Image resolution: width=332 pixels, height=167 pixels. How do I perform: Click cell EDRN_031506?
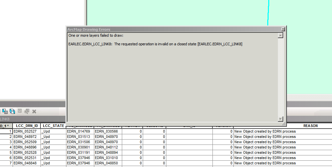pos(80,142)
